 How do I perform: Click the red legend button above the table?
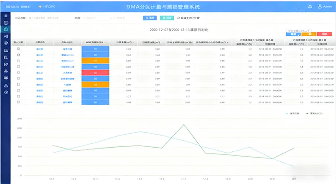click(324, 34)
